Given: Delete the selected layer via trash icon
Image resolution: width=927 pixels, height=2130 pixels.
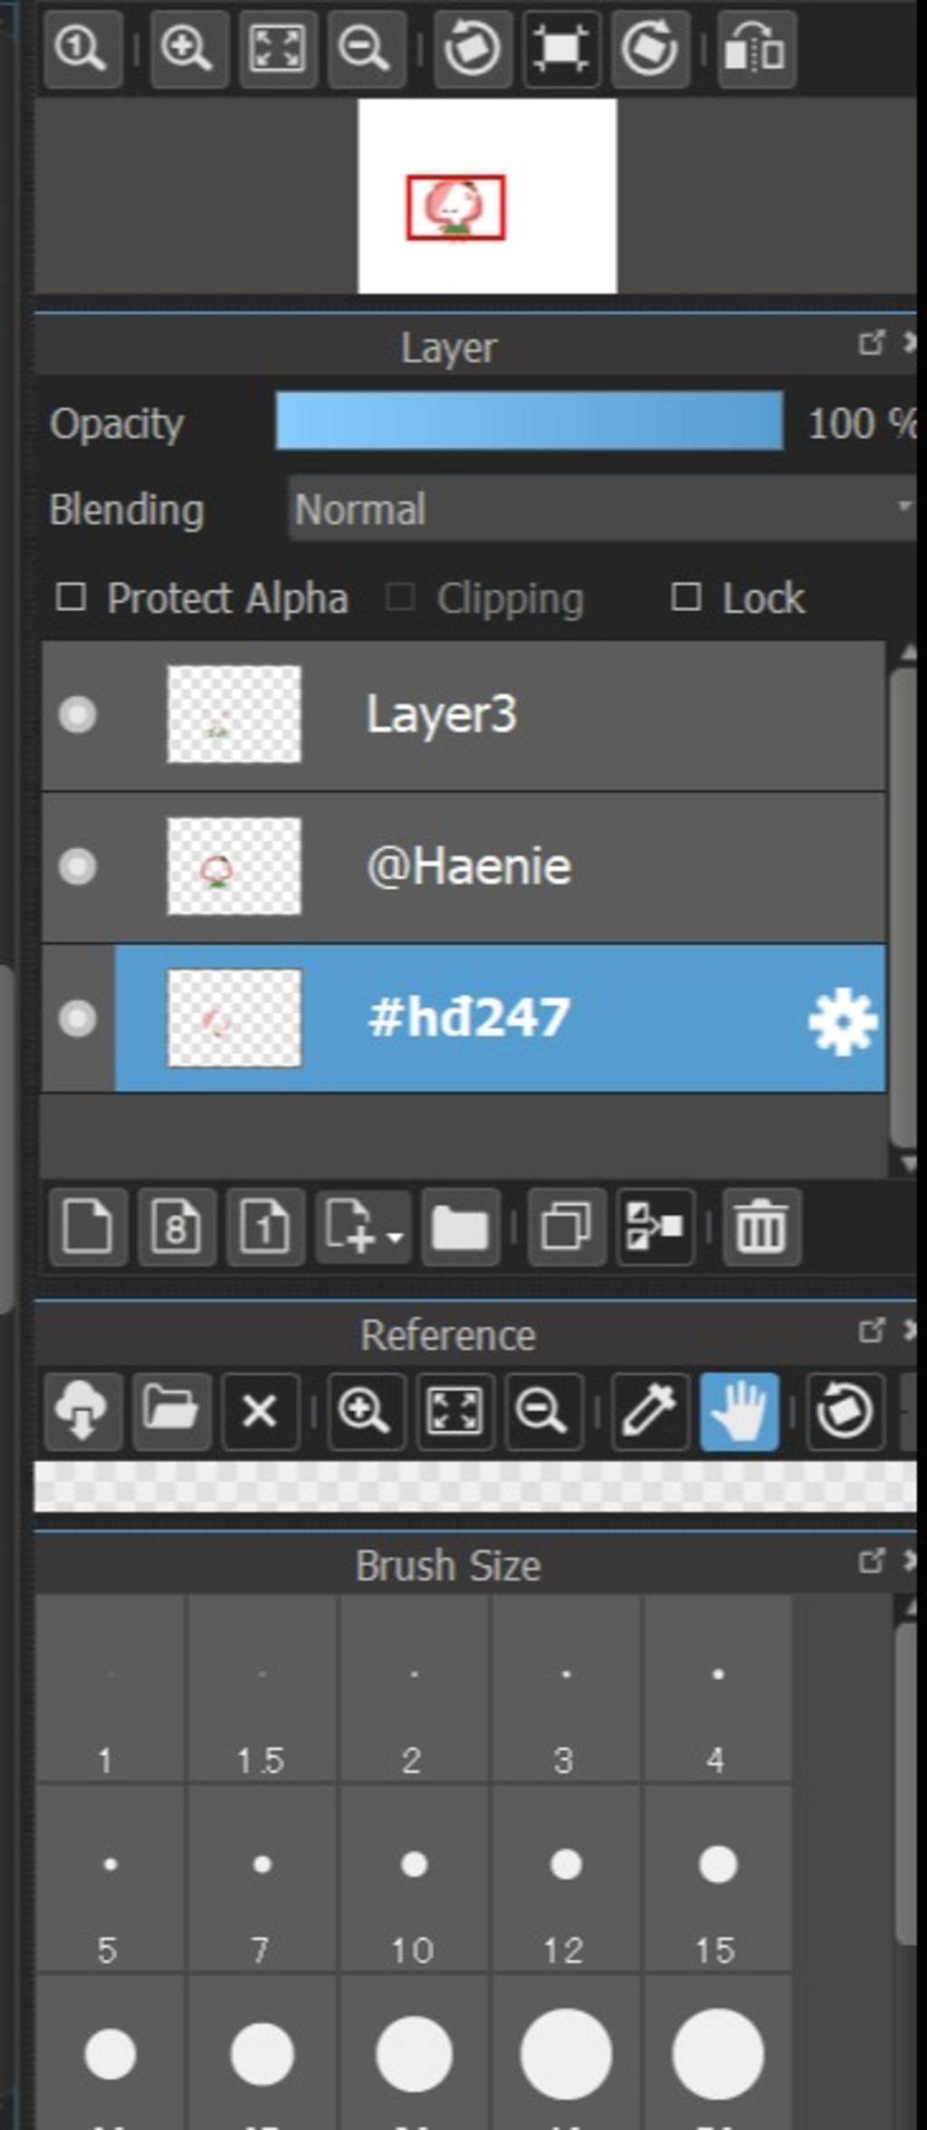Looking at the screenshot, I should 760,1227.
